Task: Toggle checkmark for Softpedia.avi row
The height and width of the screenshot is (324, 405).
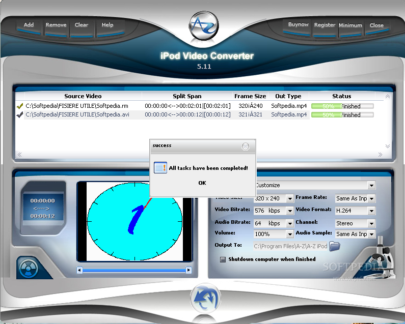Action: pyautogui.click(x=20, y=115)
